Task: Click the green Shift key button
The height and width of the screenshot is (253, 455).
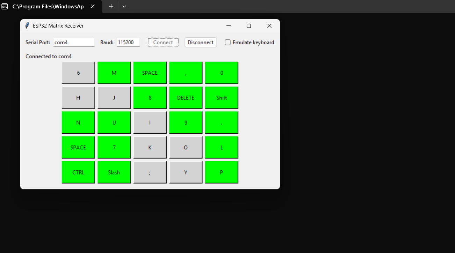Action: [222, 98]
